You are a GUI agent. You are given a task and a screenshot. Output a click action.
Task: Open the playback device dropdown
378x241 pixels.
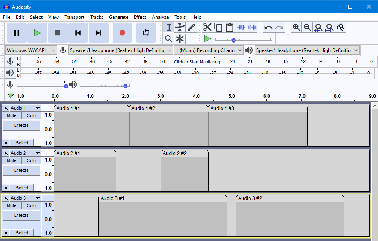pyautogui.click(x=307, y=50)
